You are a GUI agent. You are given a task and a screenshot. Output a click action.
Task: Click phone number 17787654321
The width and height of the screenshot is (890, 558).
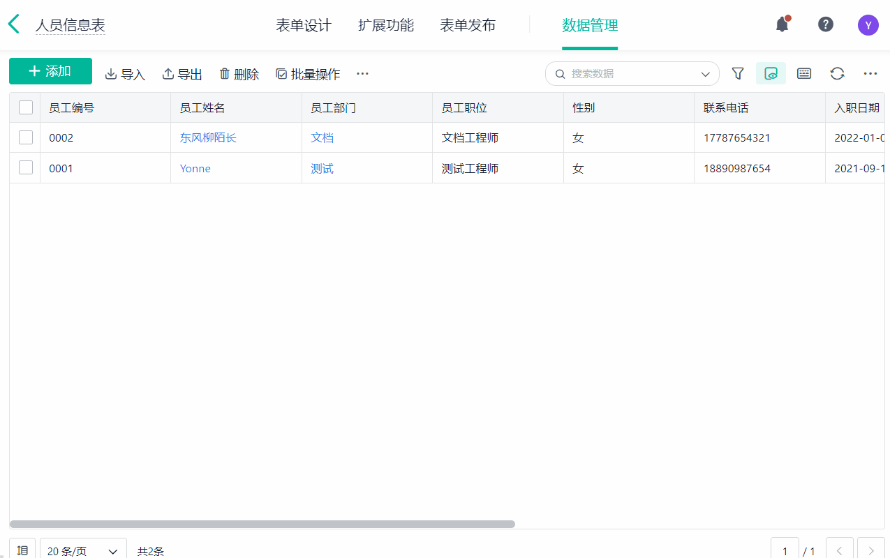click(x=737, y=137)
